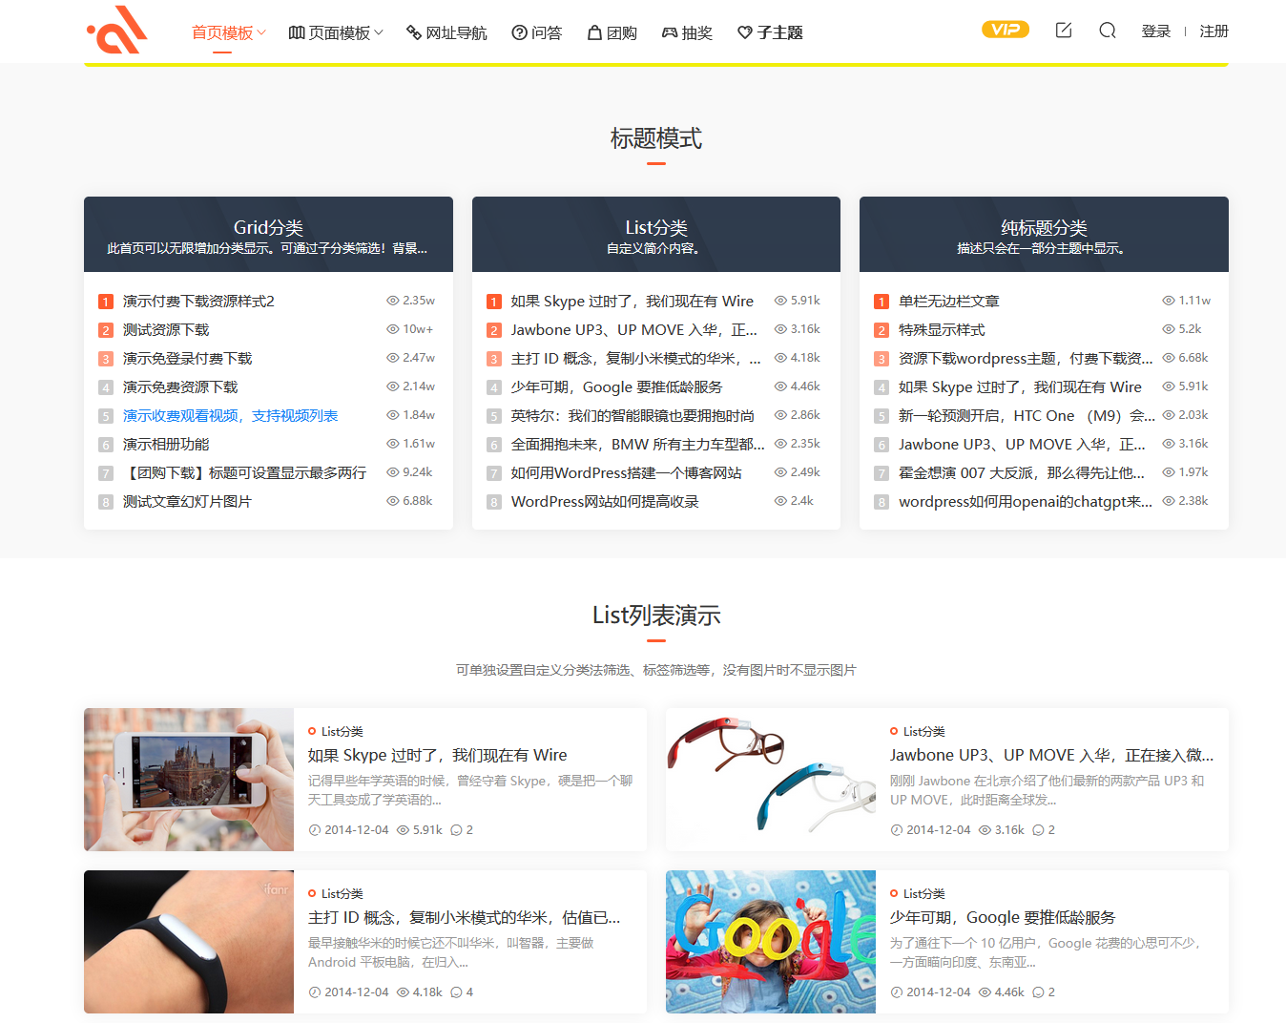Click the write post edit icon
This screenshot has width=1286, height=1023.
tap(1064, 31)
